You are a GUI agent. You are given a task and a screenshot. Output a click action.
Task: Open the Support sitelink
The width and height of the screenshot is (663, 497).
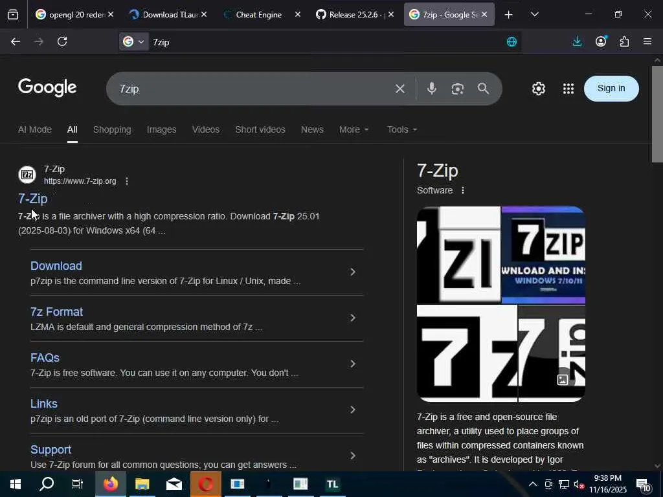(x=51, y=450)
